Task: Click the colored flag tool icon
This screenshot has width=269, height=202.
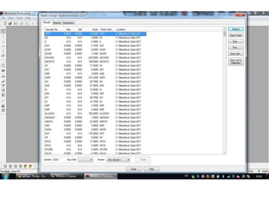Action: click(3, 71)
